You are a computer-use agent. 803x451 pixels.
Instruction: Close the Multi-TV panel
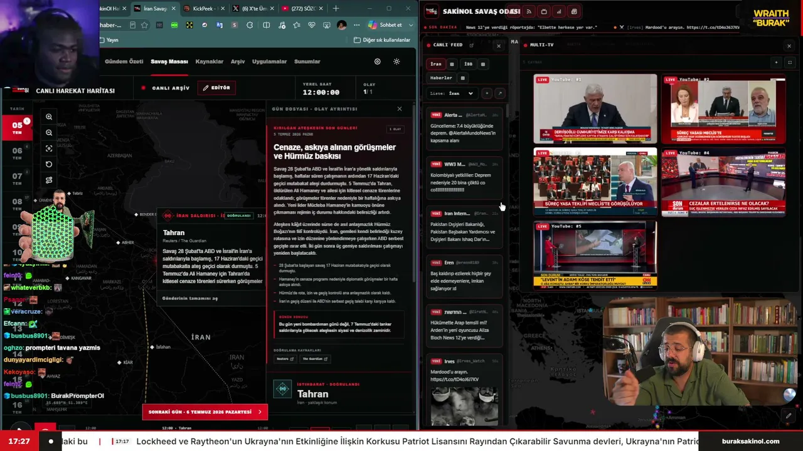point(789,46)
